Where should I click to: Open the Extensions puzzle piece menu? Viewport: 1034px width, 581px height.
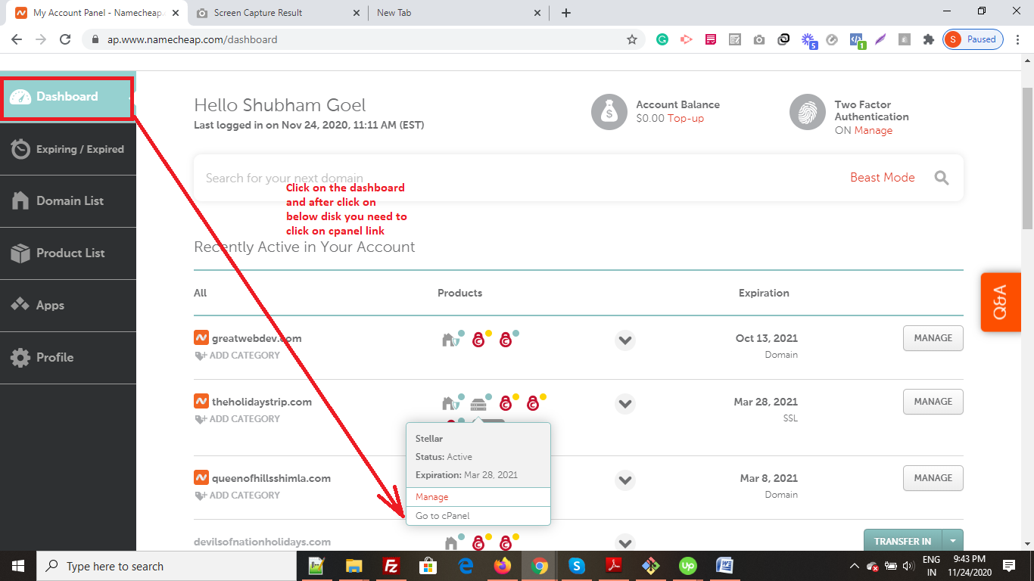(929, 39)
